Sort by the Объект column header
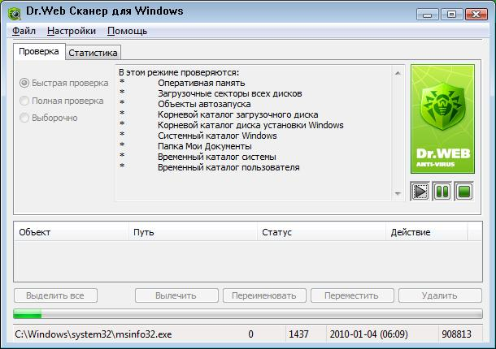Viewport: 496px width, 349px height. pos(72,232)
